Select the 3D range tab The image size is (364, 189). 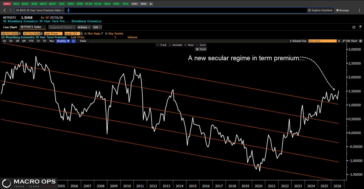coord(11,41)
